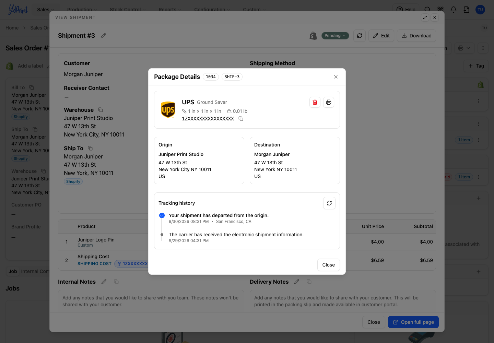Click the Shopify tag under Bill To
This screenshot has height=343, width=494.
coord(21,117)
